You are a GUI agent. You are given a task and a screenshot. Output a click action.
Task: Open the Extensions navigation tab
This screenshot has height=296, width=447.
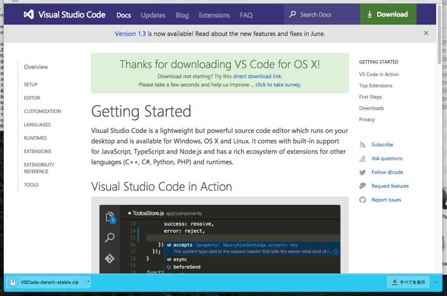[x=214, y=15]
